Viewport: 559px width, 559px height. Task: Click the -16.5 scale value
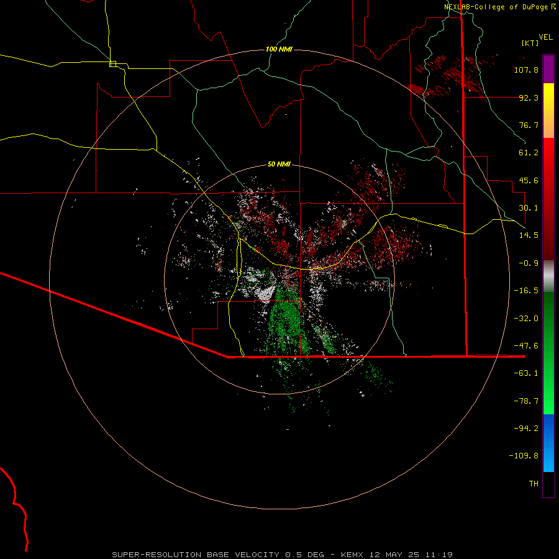click(x=526, y=291)
